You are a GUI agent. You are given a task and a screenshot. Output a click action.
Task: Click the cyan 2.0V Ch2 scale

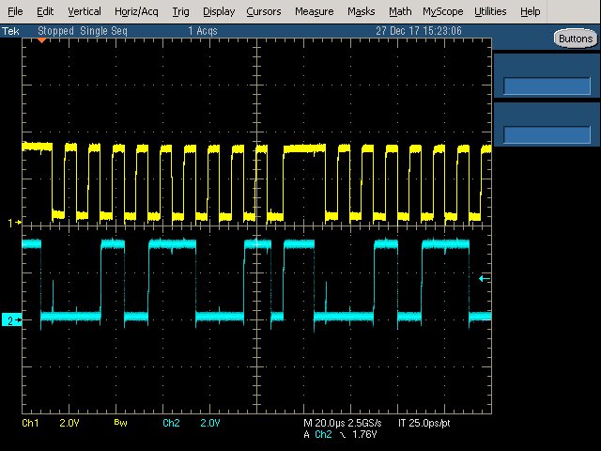coord(210,423)
